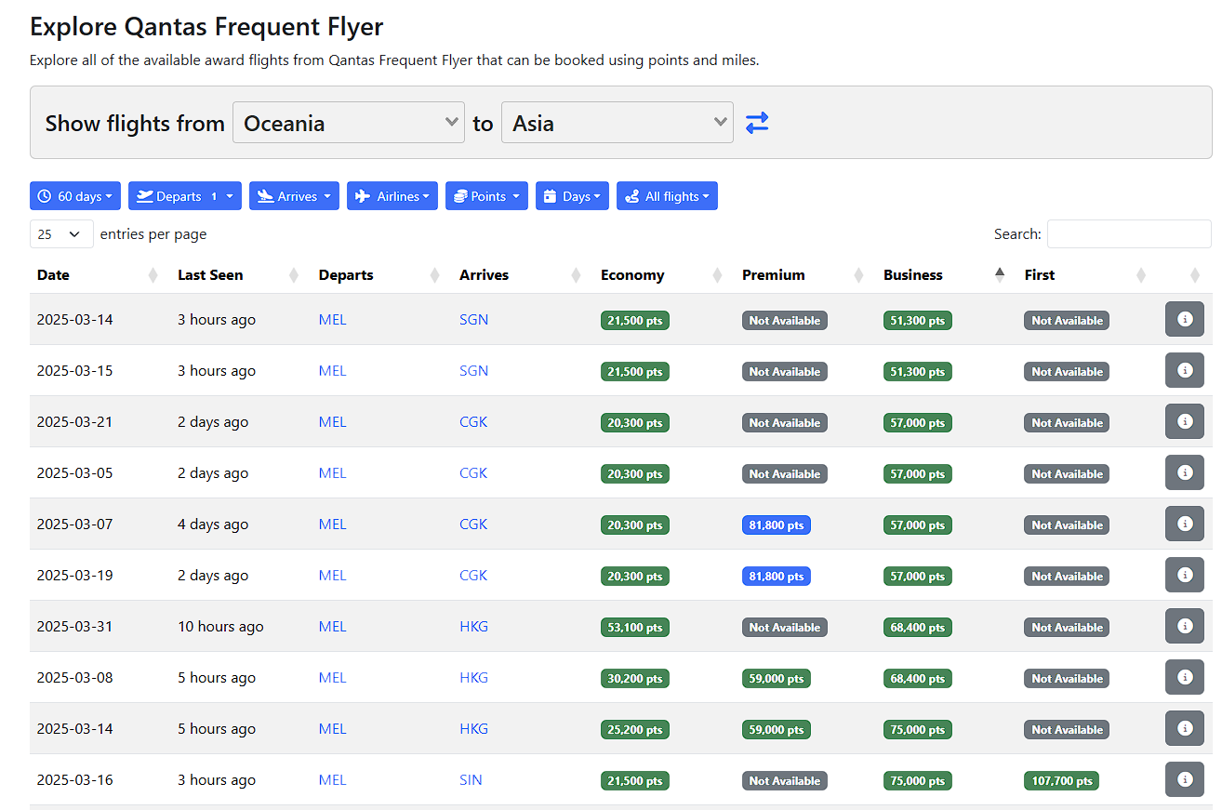Click 107,700 pts First badge
The height and width of the screenshot is (810, 1222).
click(1061, 781)
